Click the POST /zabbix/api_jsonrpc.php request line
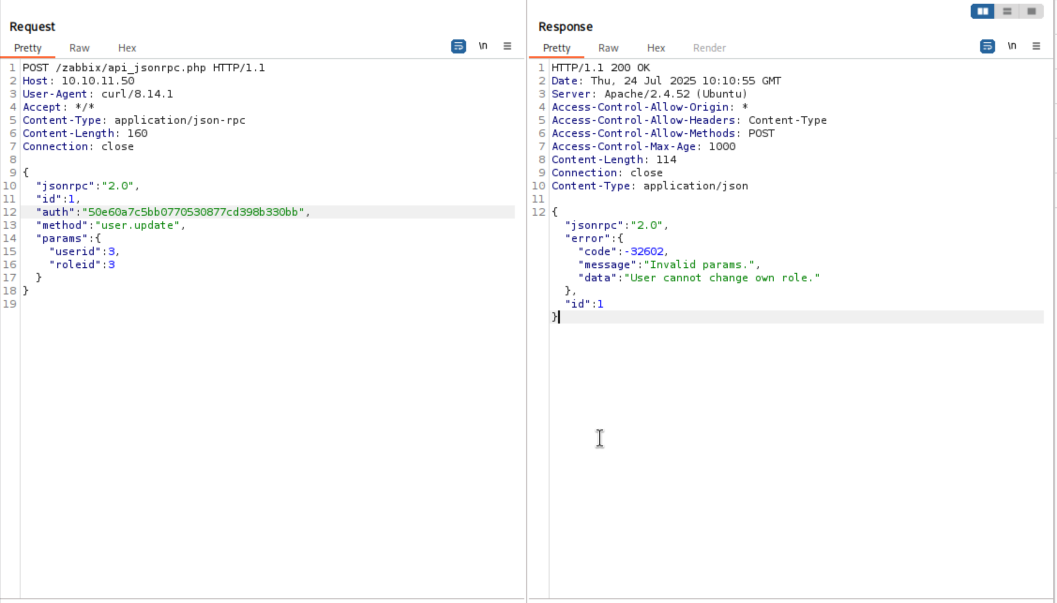 [x=143, y=68]
